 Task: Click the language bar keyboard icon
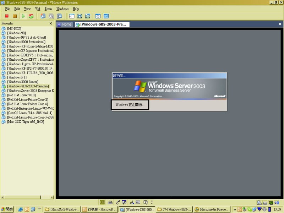(x=110, y=202)
